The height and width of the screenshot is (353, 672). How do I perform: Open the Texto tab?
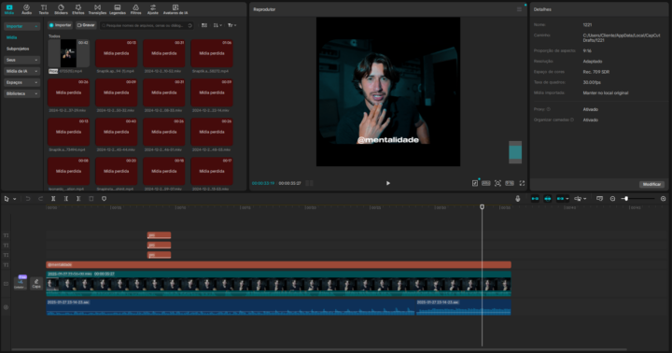(44, 9)
